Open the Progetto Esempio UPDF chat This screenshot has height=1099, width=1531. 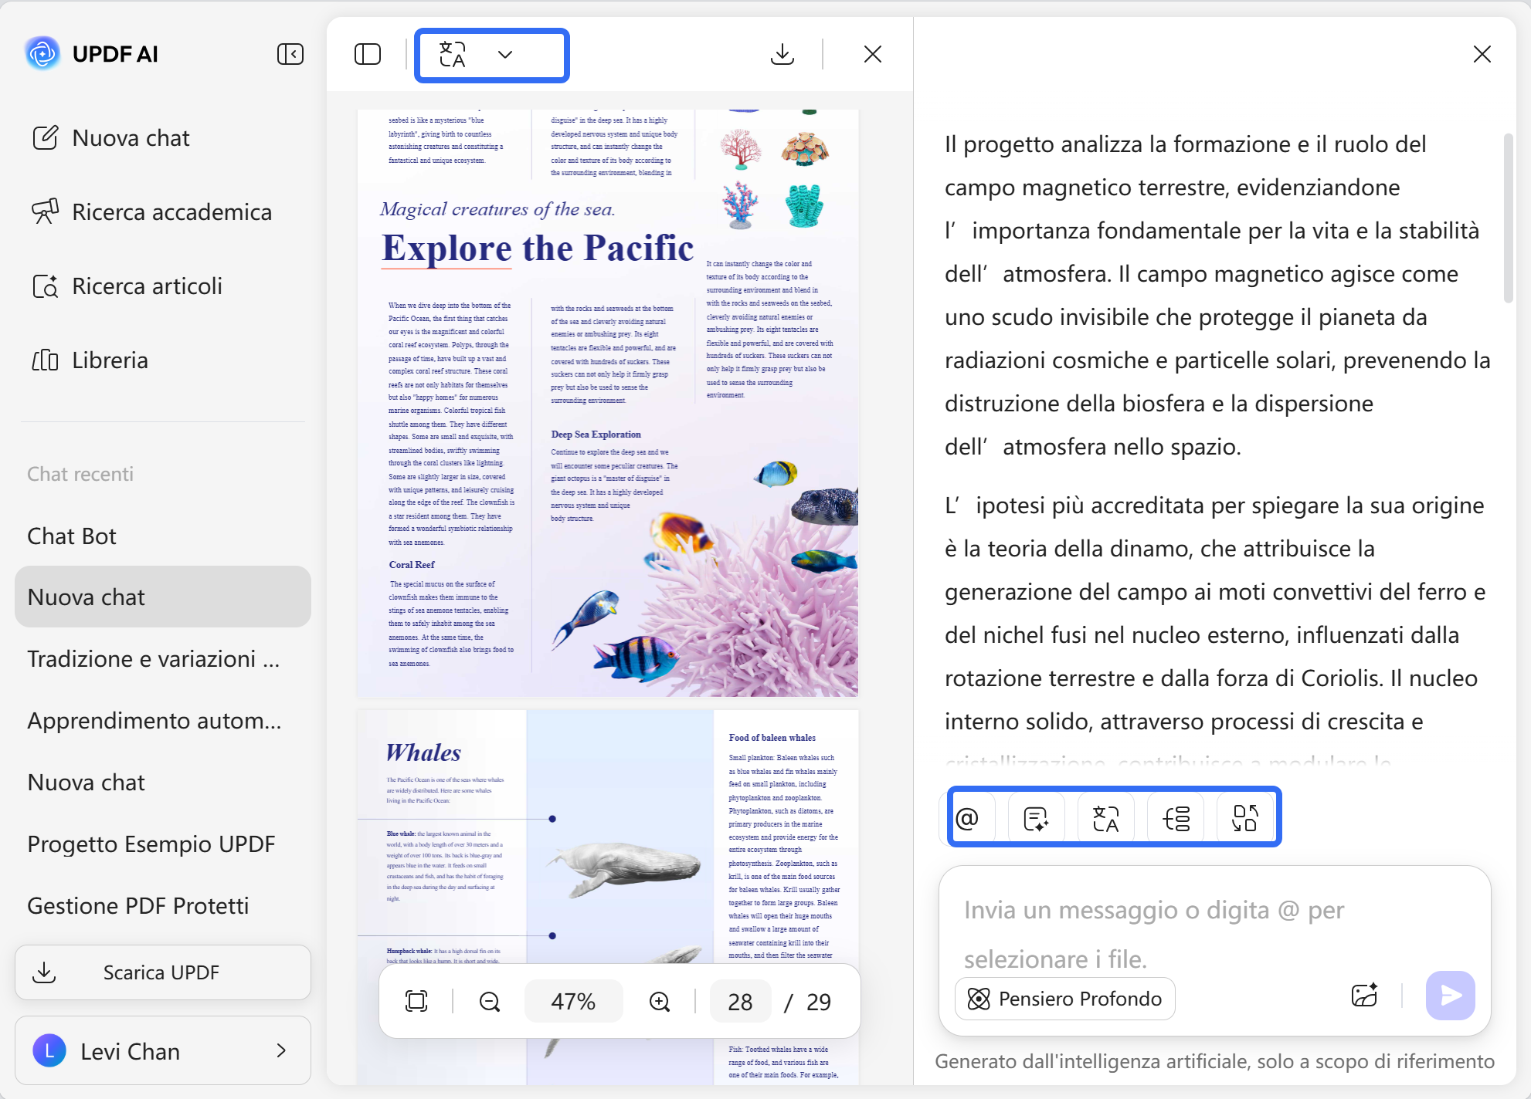[x=151, y=844]
